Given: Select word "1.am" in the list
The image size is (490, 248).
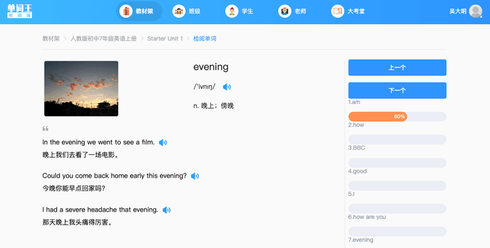Looking at the screenshot, I should point(354,102).
